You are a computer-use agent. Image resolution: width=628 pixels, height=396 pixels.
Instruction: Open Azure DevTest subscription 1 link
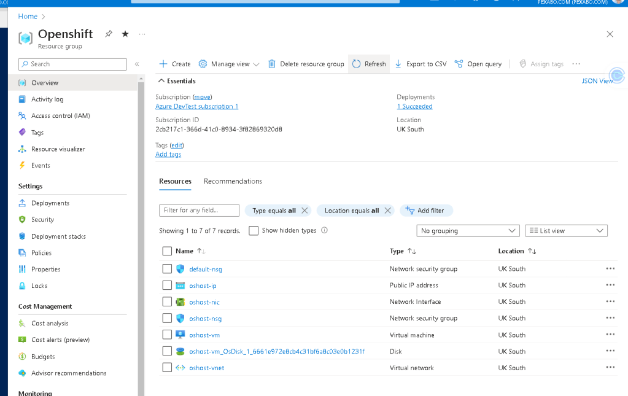click(196, 106)
